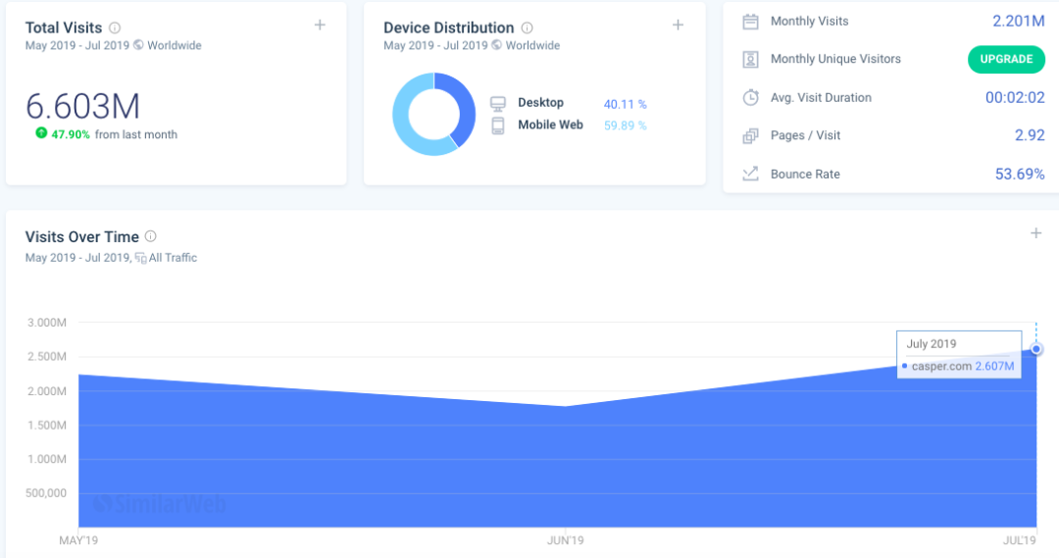Click info icon beside Device Distribution title

click(528, 27)
